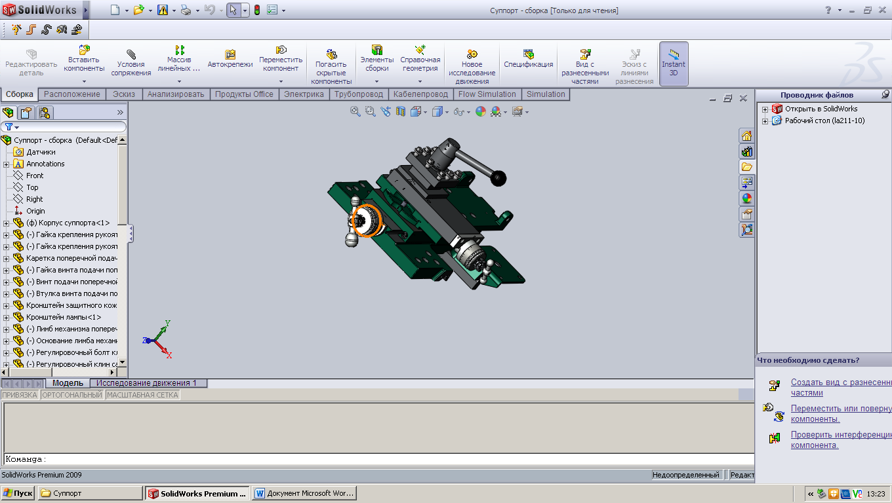The height and width of the screenshot is (503, 892).
Task: Click Appearances color ball icon in task pane
Action: (x=746, y=198)
